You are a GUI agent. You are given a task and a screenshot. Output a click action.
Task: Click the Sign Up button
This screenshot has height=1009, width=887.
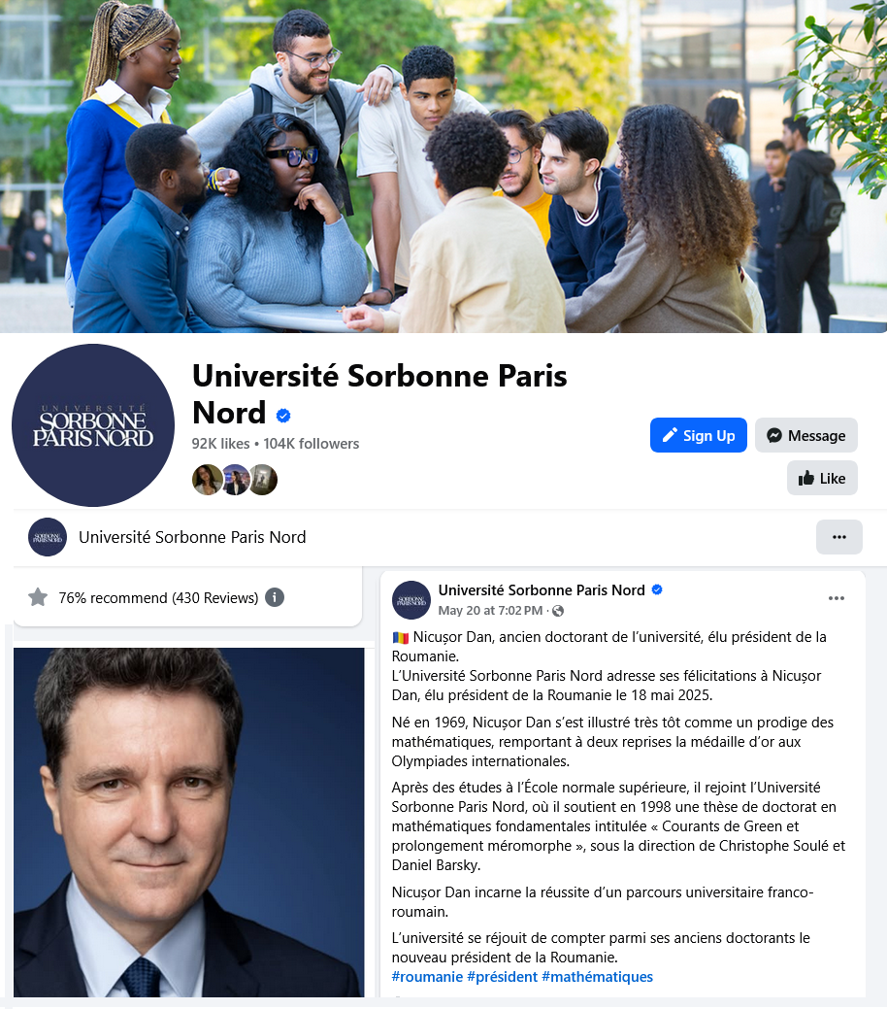click(x=699, y=435)
